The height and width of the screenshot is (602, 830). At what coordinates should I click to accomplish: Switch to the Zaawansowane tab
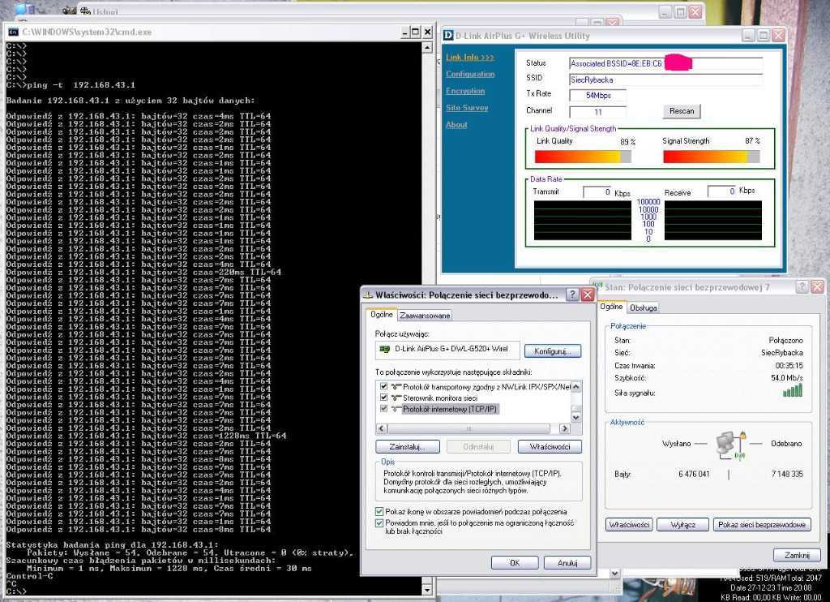425,316
